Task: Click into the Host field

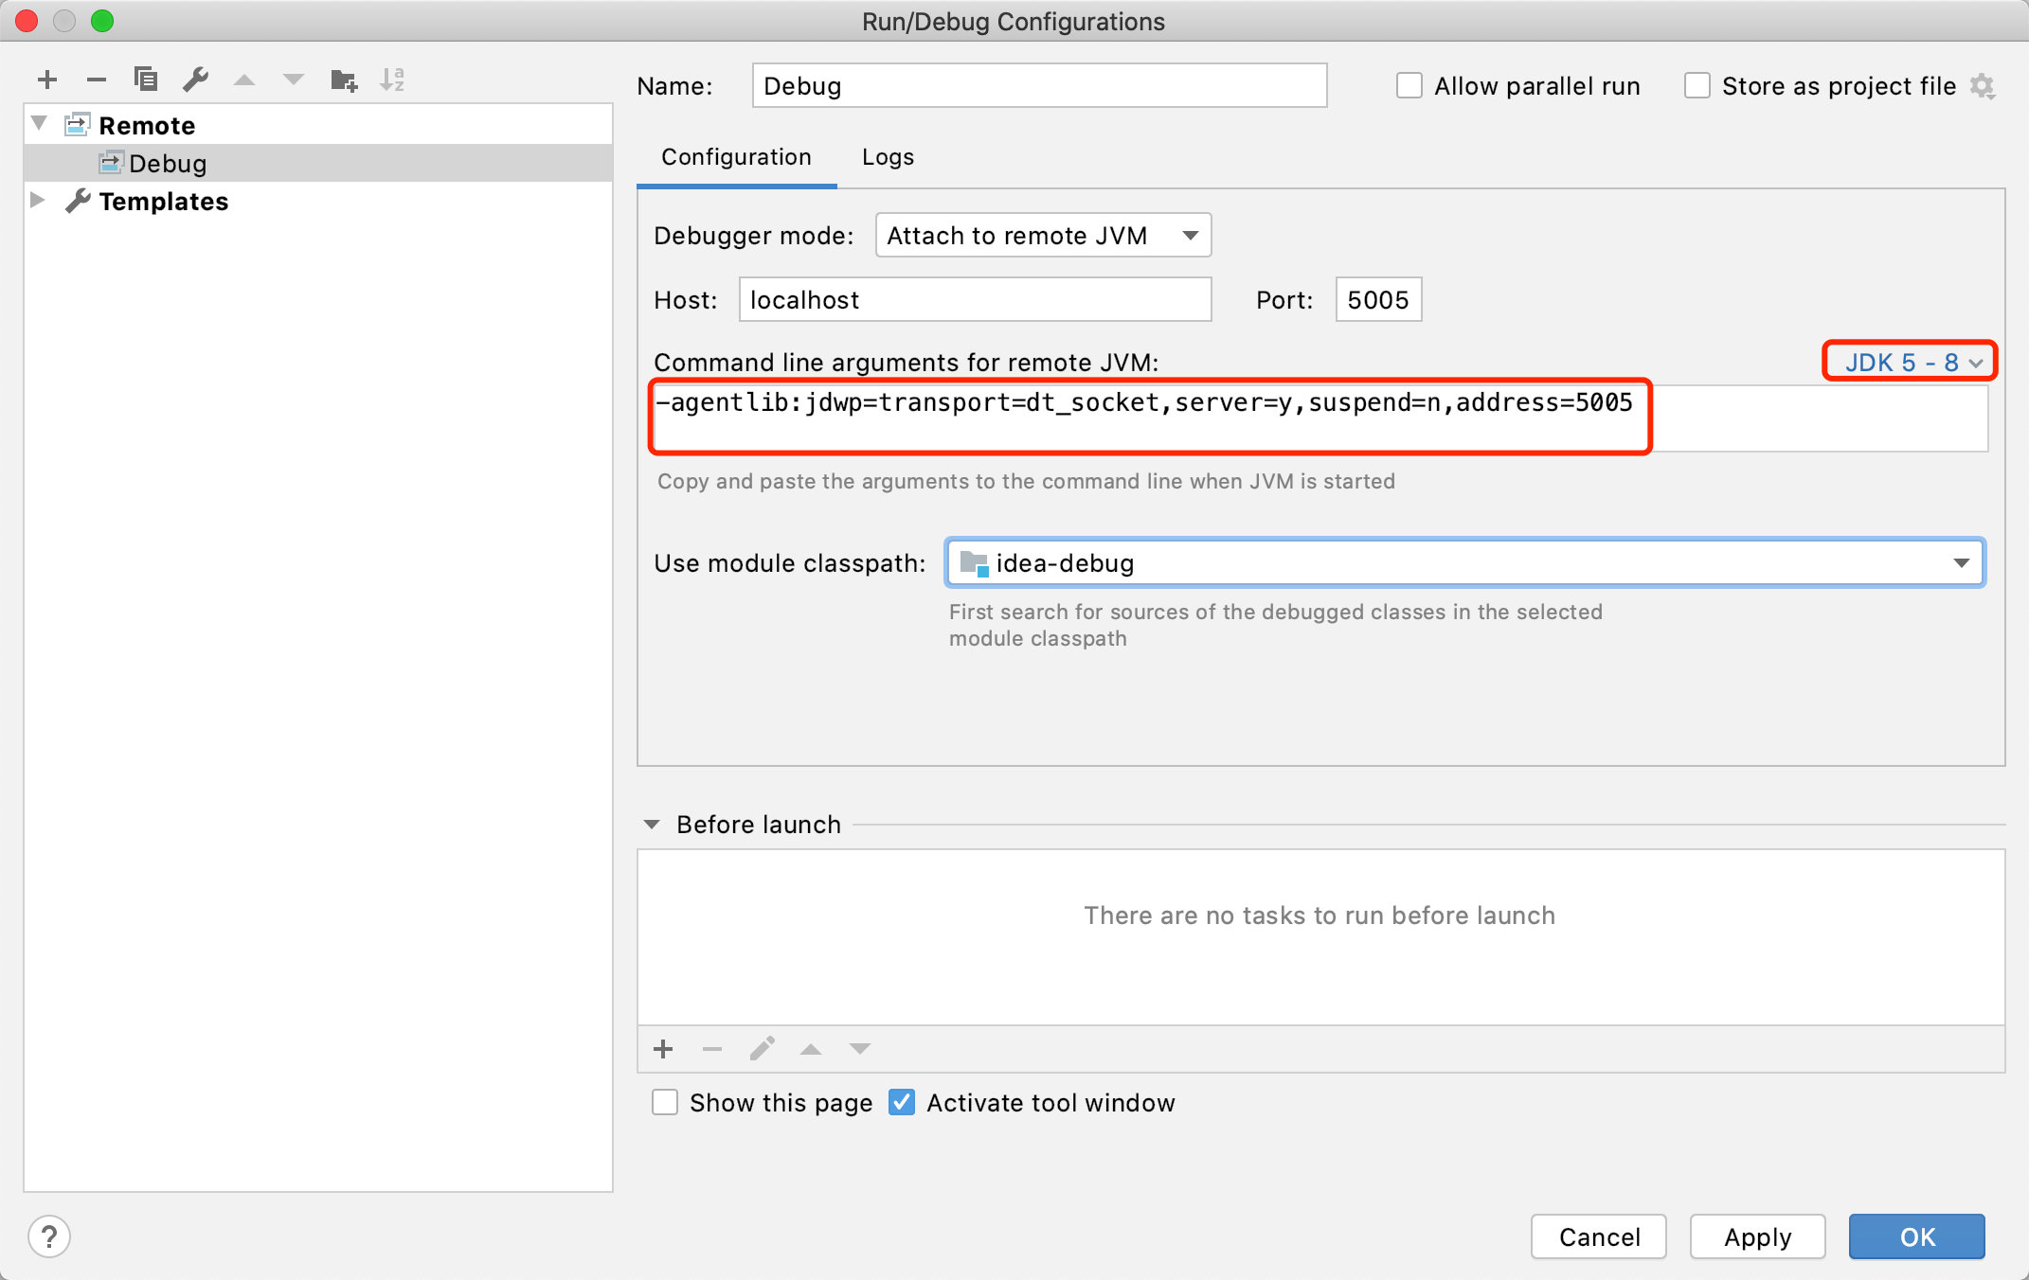Action: point(974,300)
